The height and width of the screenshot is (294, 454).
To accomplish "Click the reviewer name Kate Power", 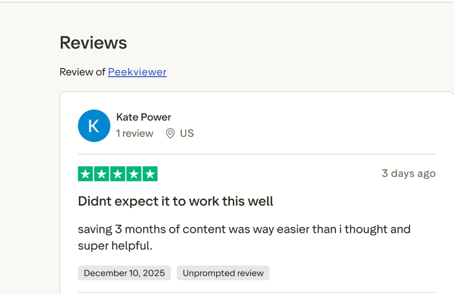I will (143, 117).
